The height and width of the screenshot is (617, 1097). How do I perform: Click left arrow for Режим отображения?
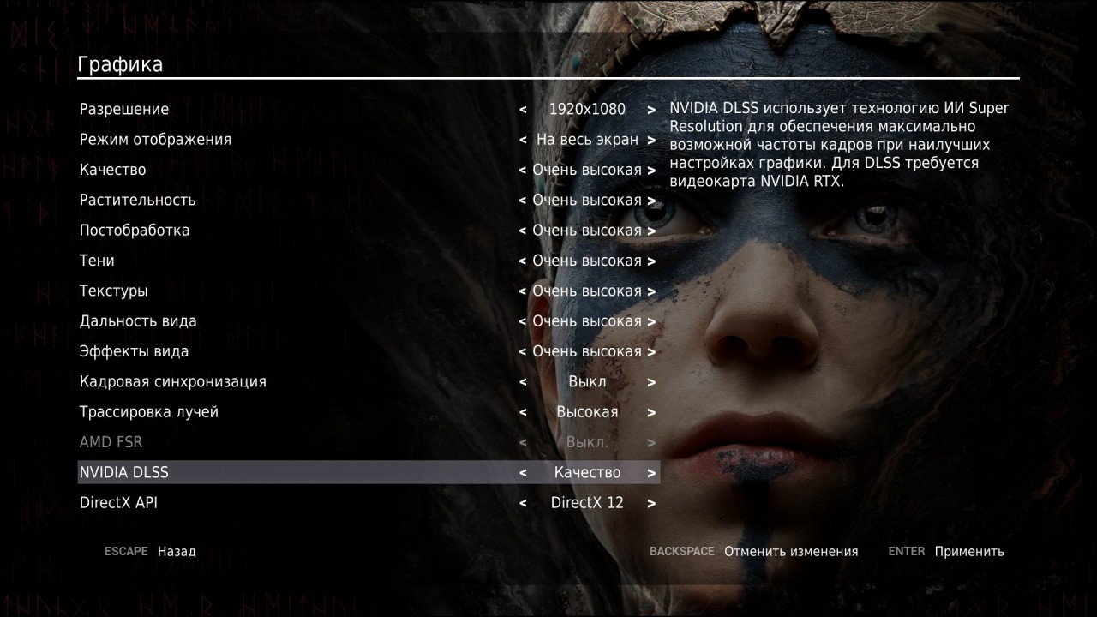pos(523,140)
